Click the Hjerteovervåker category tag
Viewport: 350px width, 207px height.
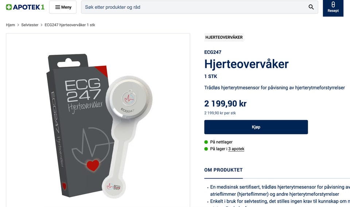tap(224, 37)
